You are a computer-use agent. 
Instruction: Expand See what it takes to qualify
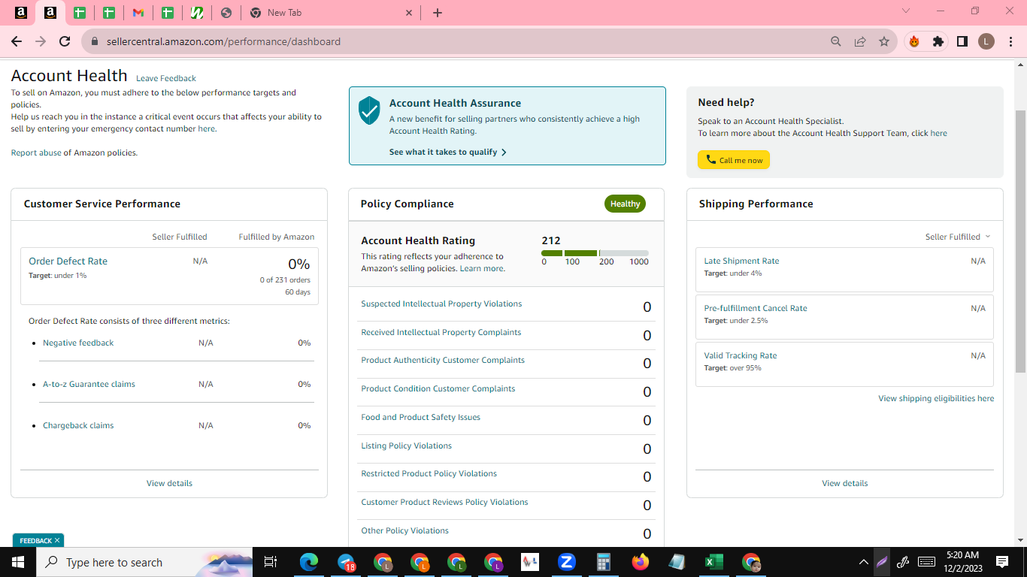pyautogui.click(x=447, y=152)
